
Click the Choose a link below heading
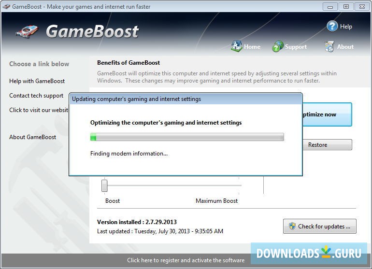39,64
